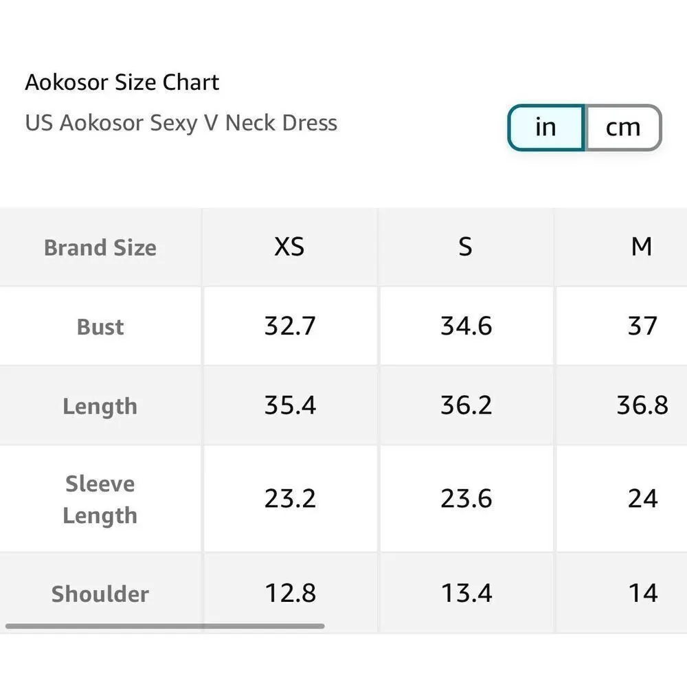Viewport: 687px width, 687px height.
Task: Select the Bust row label
Action: pyautogui.click(x=100, y=326)
